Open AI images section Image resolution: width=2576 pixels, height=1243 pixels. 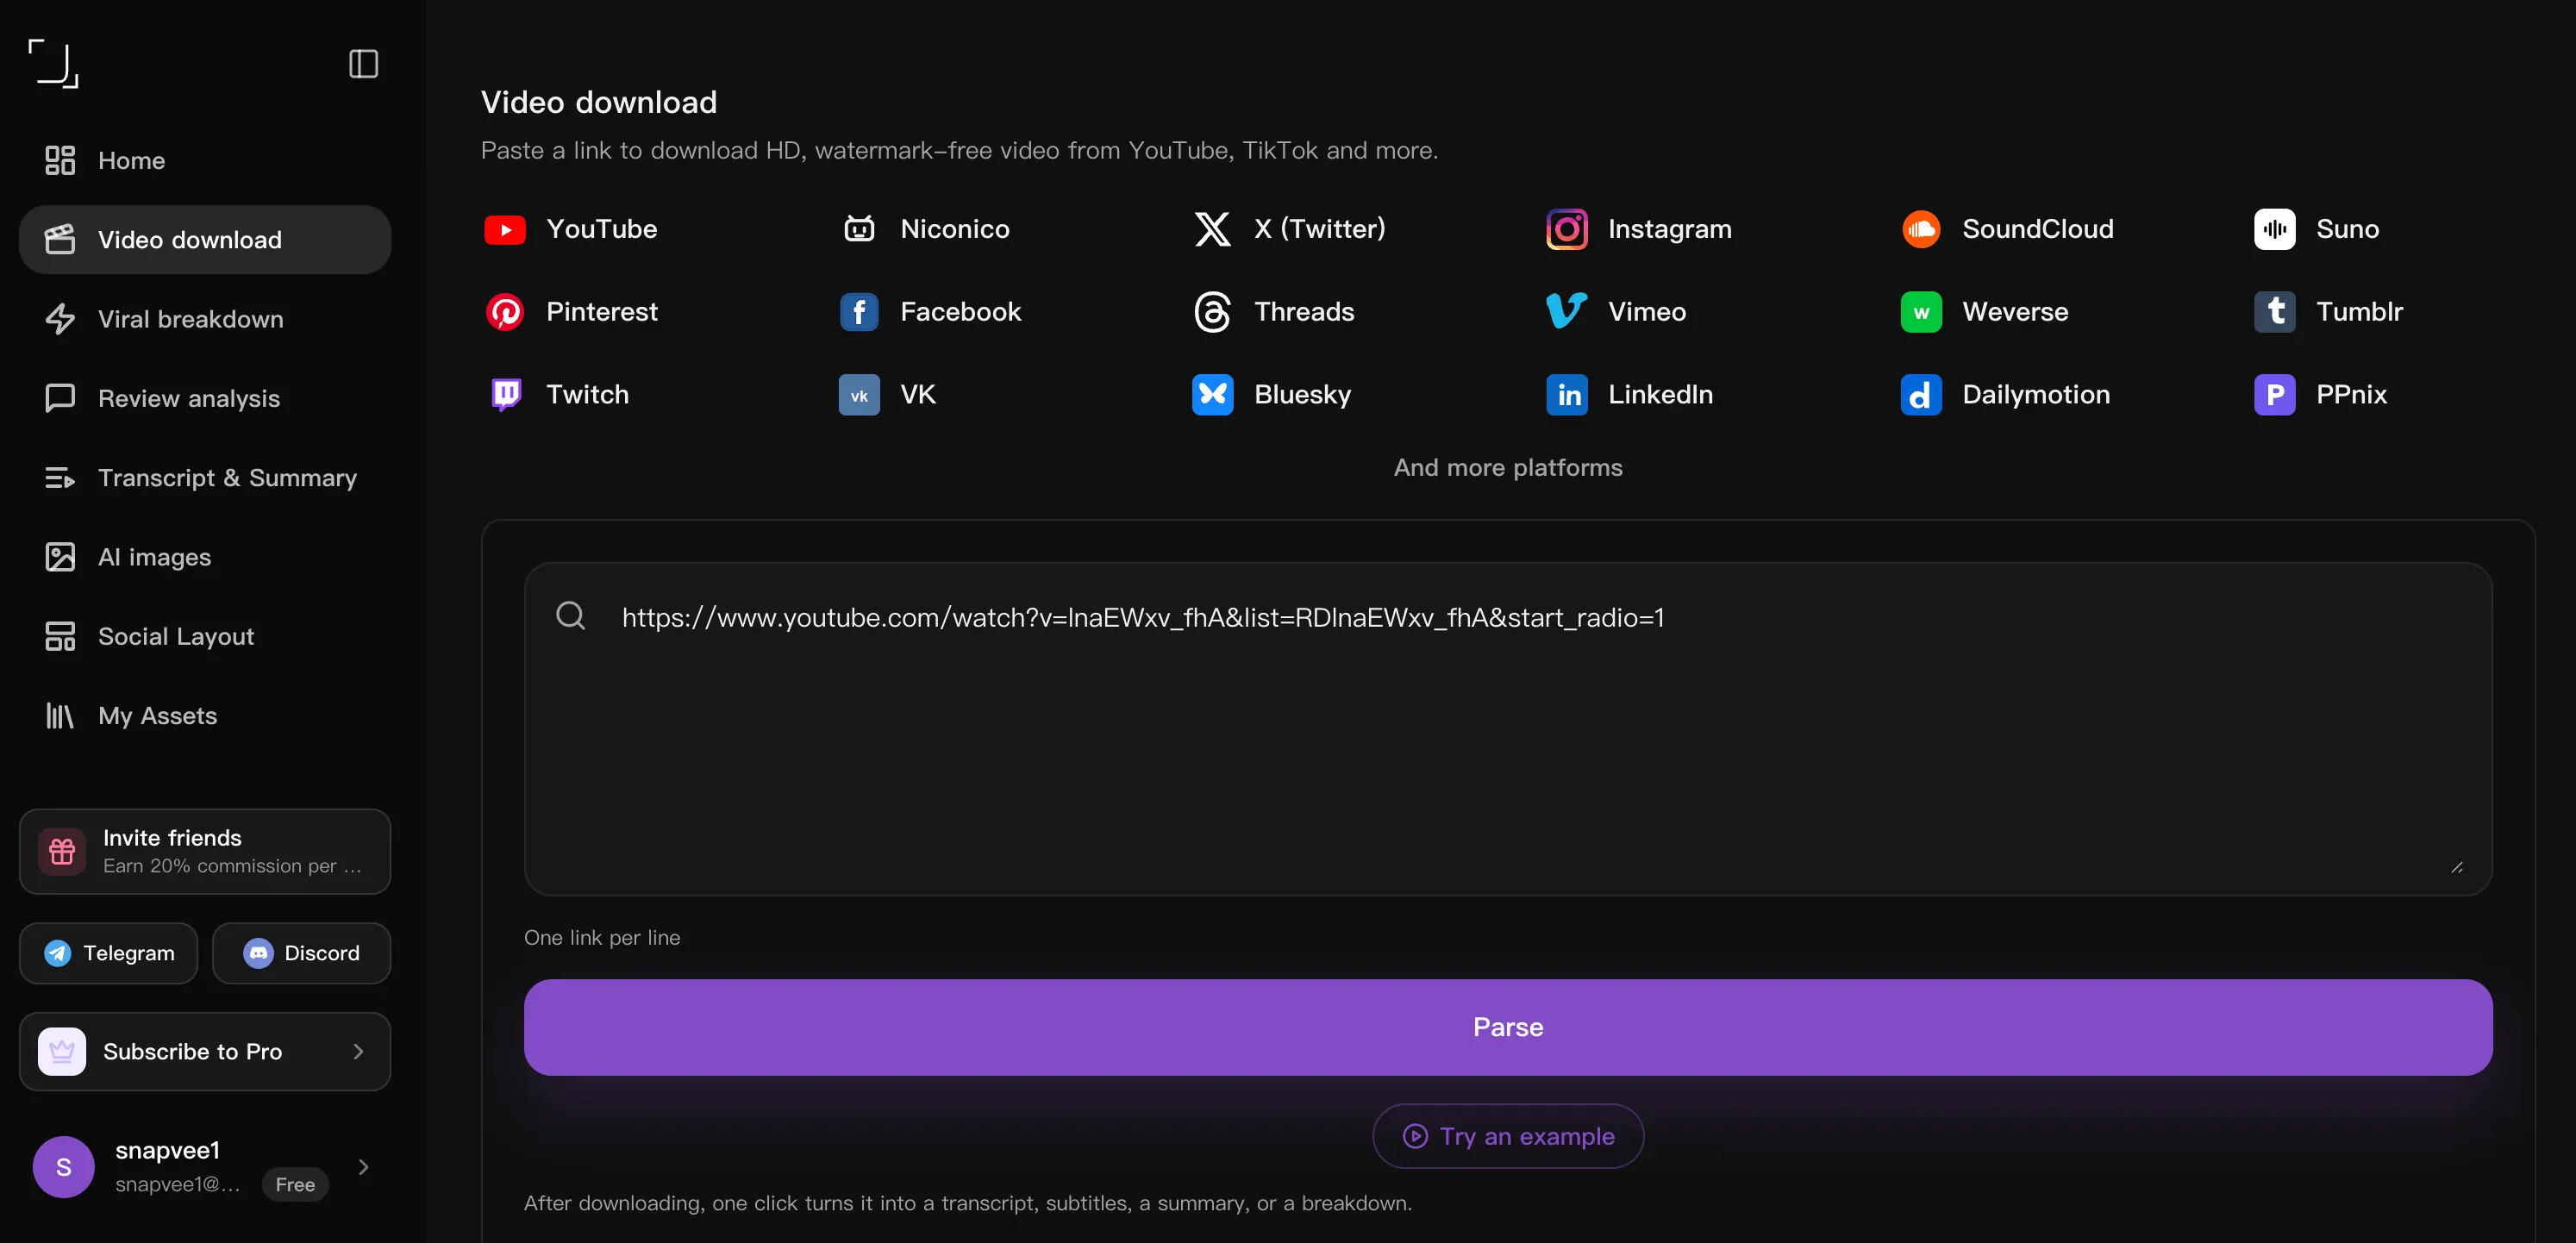tap(204, 557)
